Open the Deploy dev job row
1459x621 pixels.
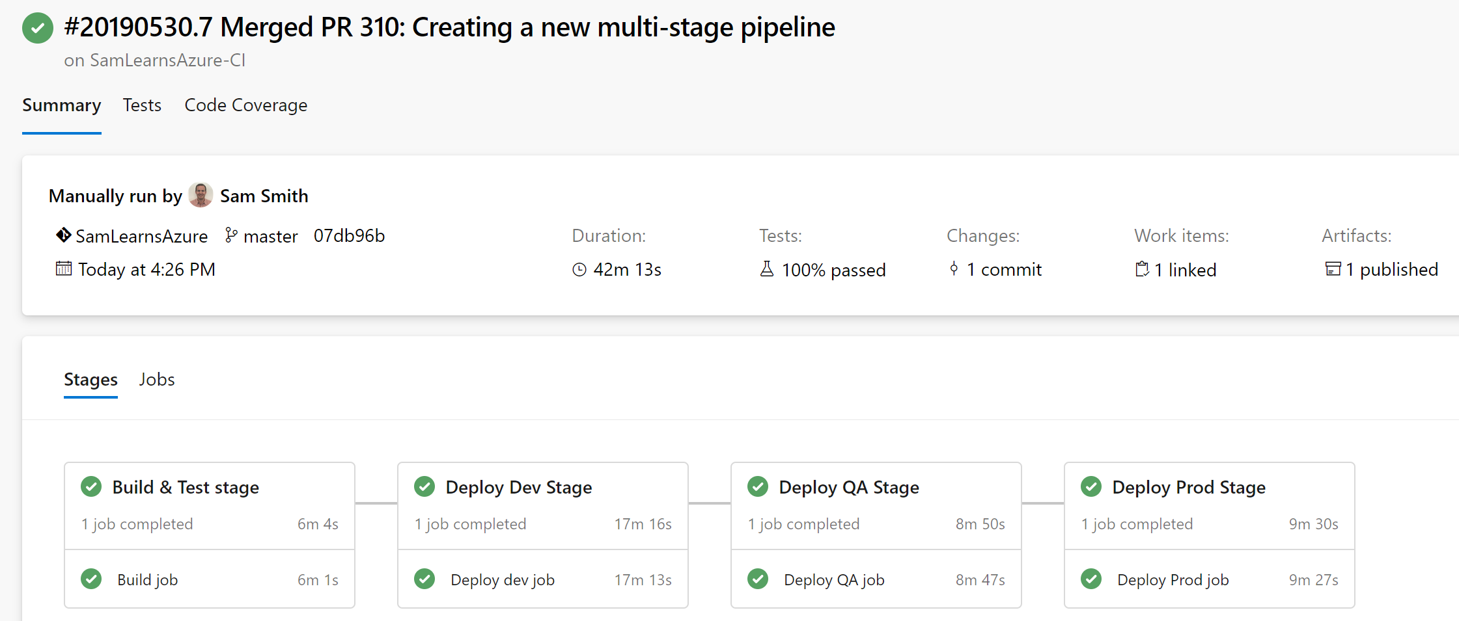point(542,579)
